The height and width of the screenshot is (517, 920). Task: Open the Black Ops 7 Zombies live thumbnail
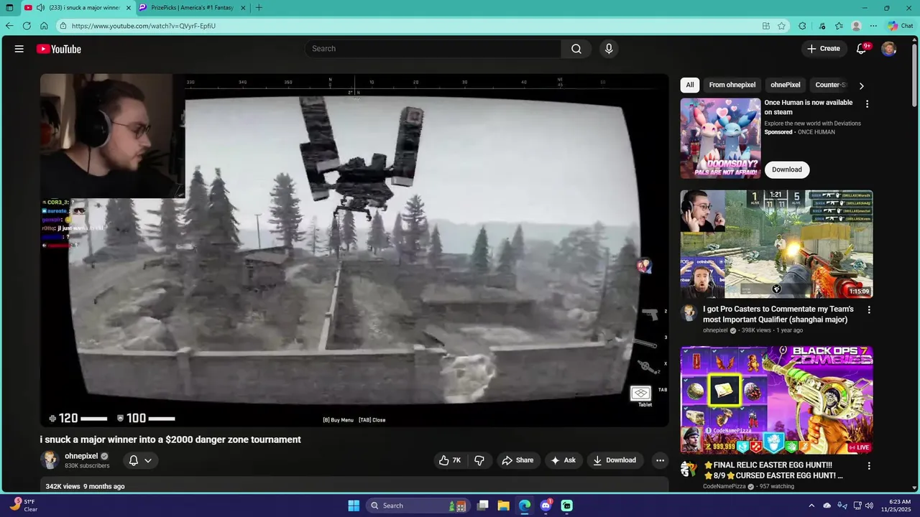[777, 400]
